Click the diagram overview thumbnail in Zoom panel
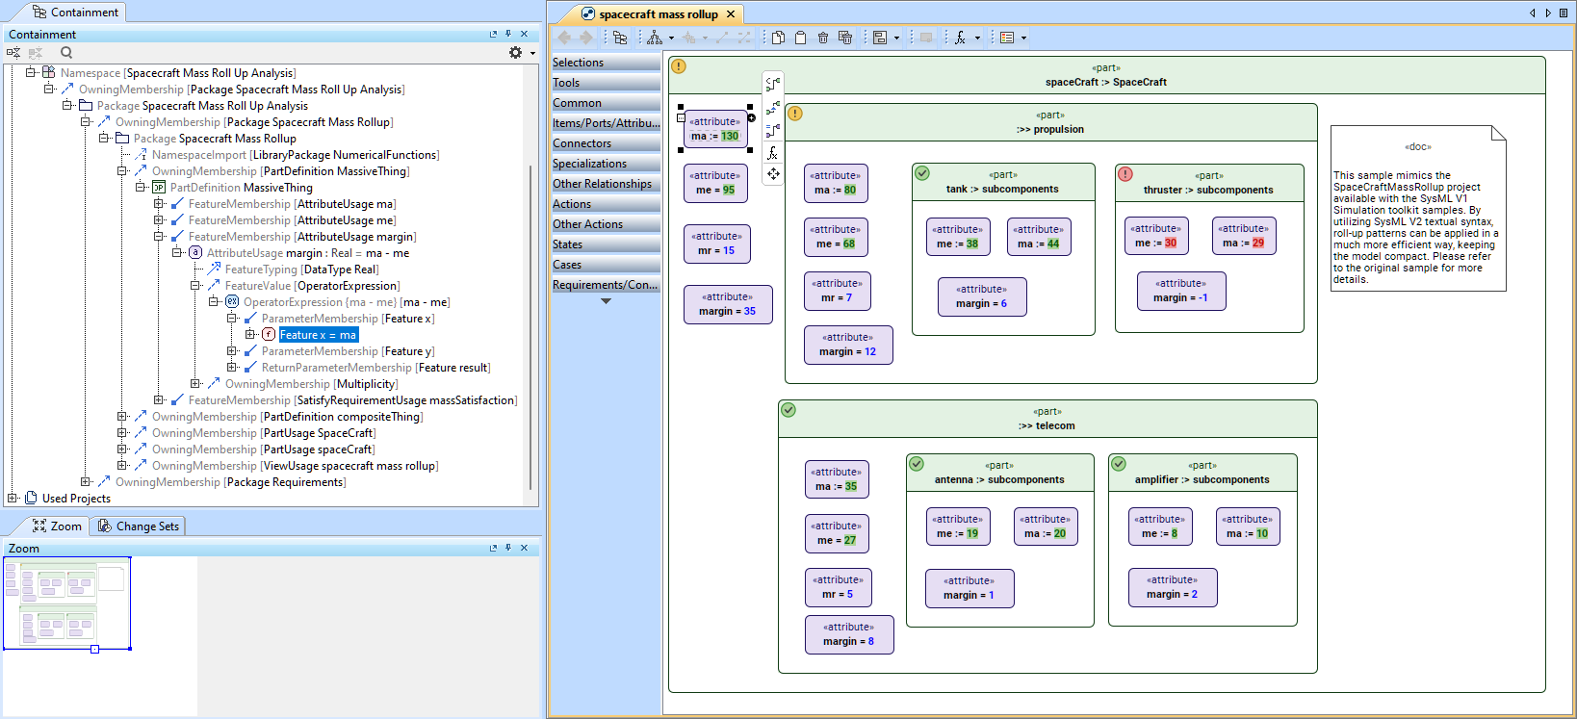The image size is (1577, 719). point(67,603)
